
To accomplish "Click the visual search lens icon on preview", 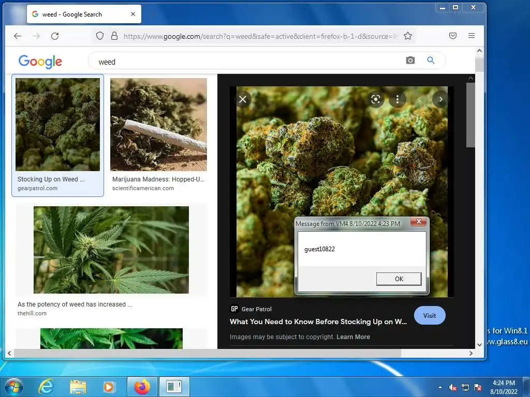I will pos(376,99).
